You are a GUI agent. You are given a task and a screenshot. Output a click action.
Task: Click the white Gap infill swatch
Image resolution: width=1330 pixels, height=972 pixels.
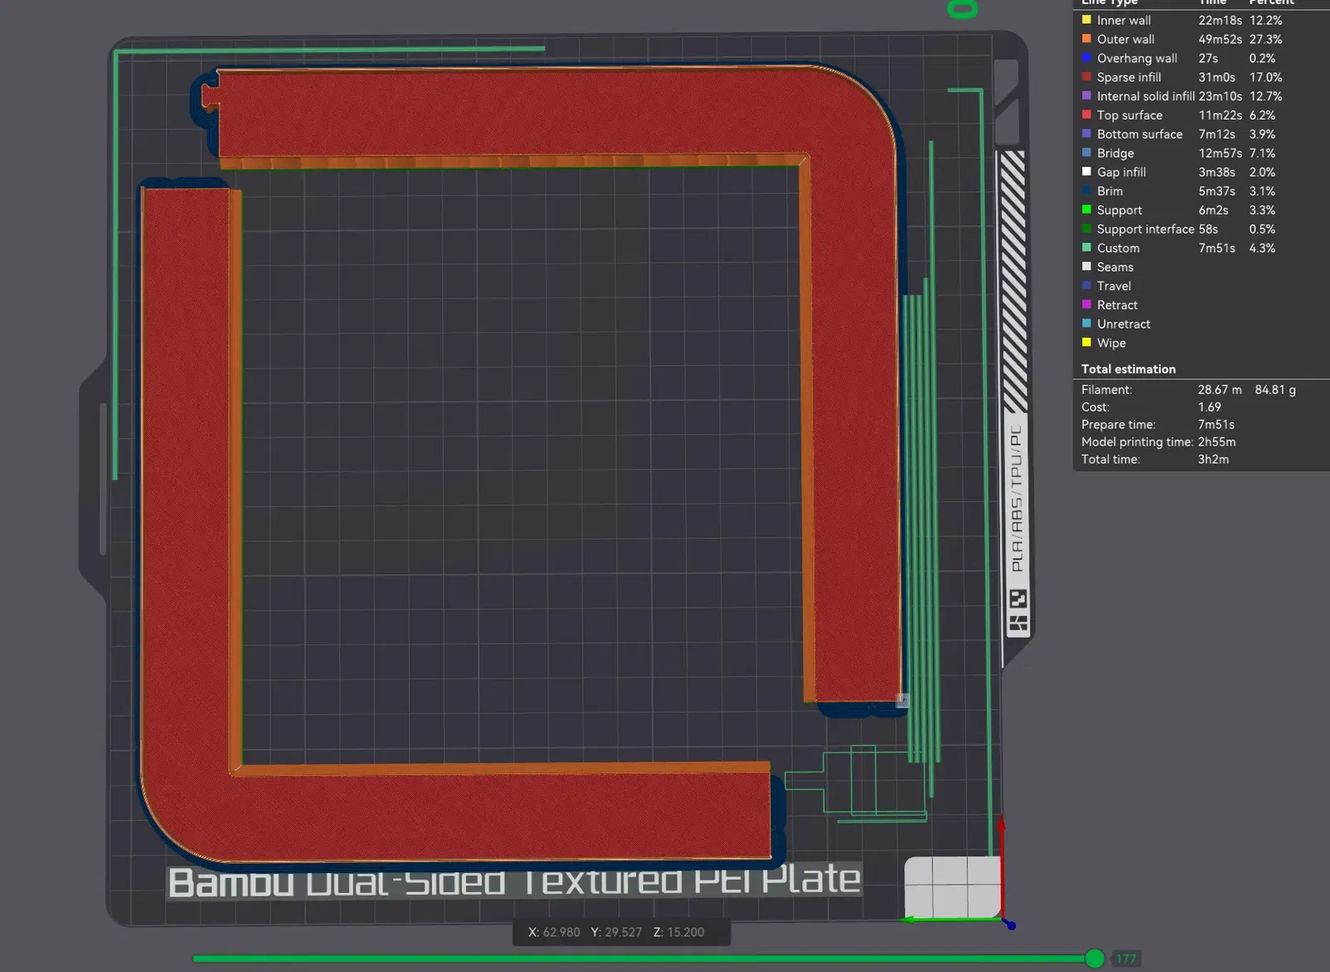tap(1086, 172)
